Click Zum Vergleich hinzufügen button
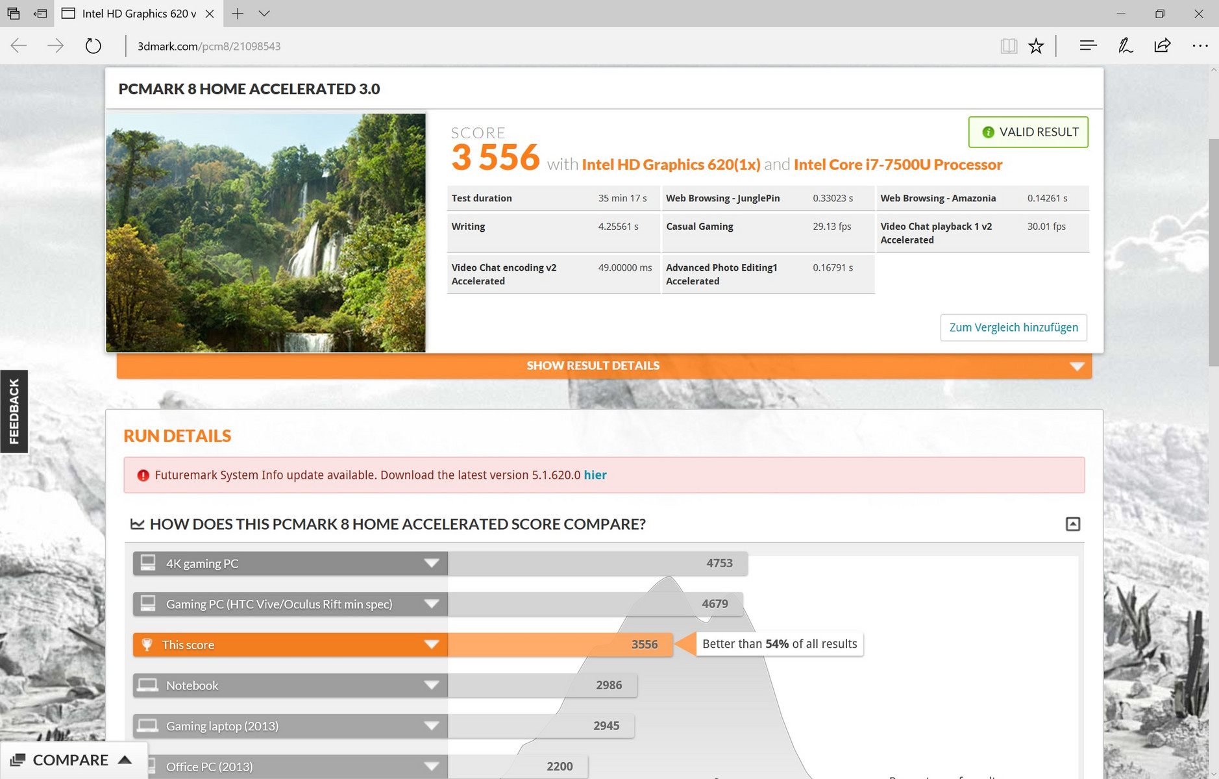Screen dimensions: 1219x779 coord(1013,327)
